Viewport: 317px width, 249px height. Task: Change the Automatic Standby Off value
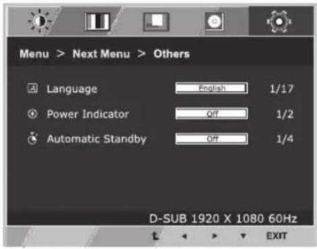(212, 139)
